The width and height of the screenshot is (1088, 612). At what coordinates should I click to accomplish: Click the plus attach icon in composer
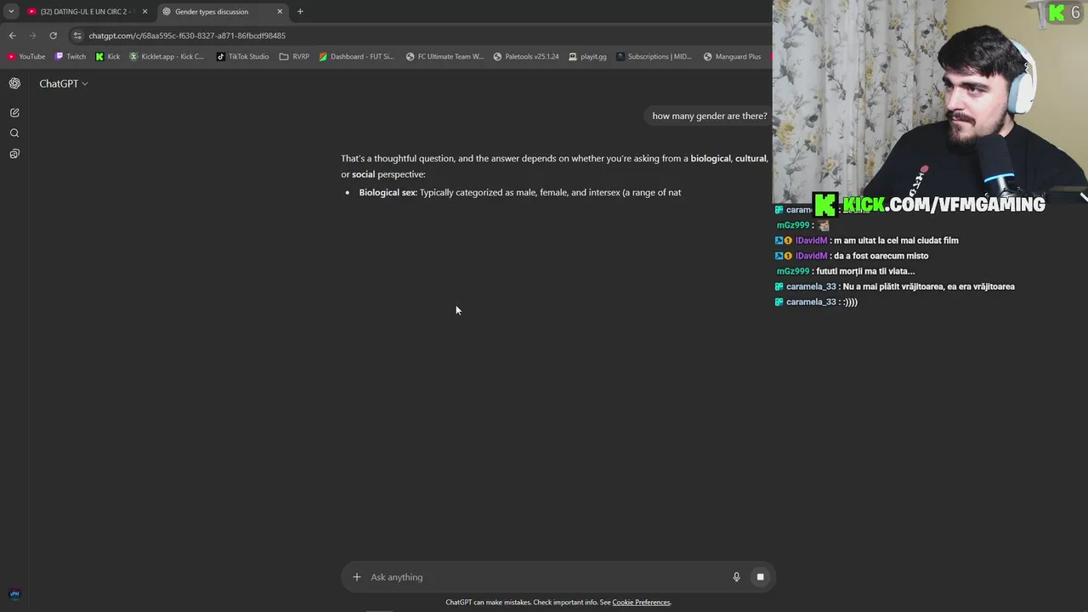pyautogui.click(x=357, y=577)
